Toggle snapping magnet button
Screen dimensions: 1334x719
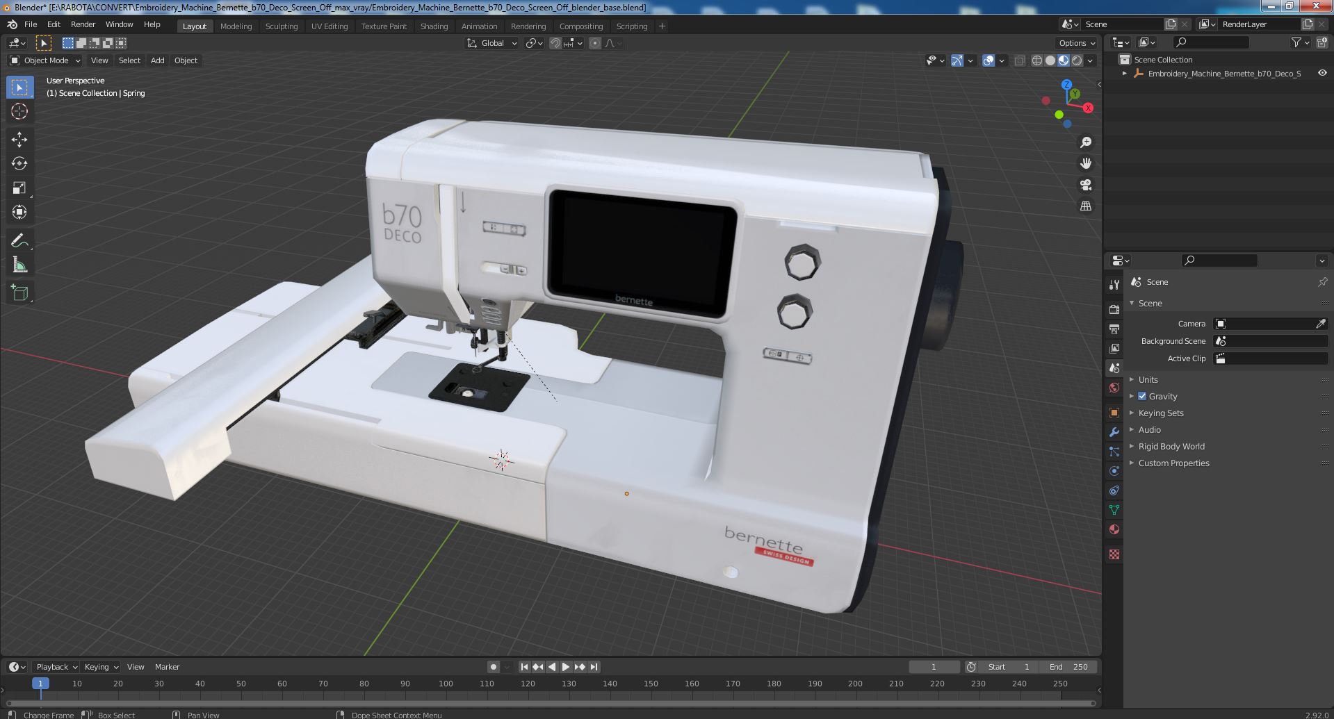pyautogui.click(x=555, y=43)
